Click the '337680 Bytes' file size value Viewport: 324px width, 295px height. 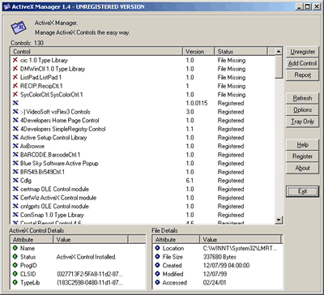click(x=220, y=257)
